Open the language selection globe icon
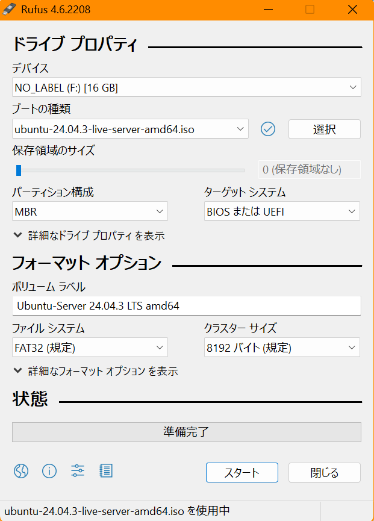374x521 pixels. click(21, 471)
